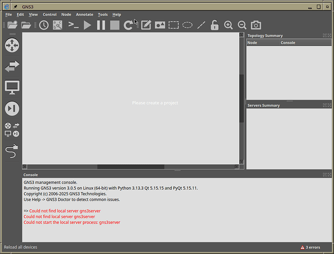Click workspace scrollbar down arrow

(x=241, y=162)
